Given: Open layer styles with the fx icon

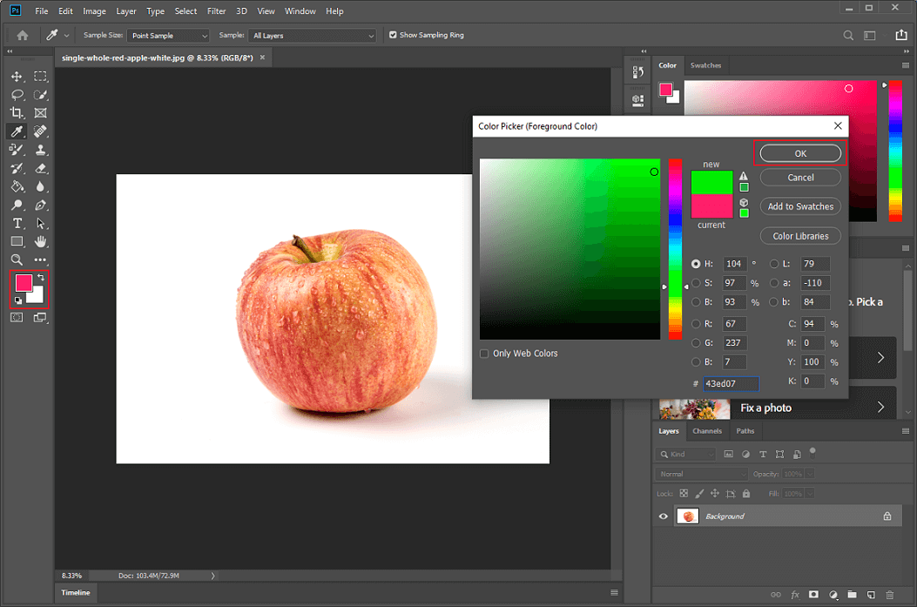Looking at the screenshot, I should (x=795, y=596).
